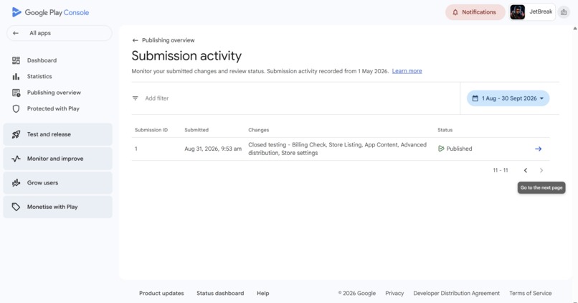Click the rocket icon for Test and release
This screenshot has height=303, width=578.
click(16, 134)
